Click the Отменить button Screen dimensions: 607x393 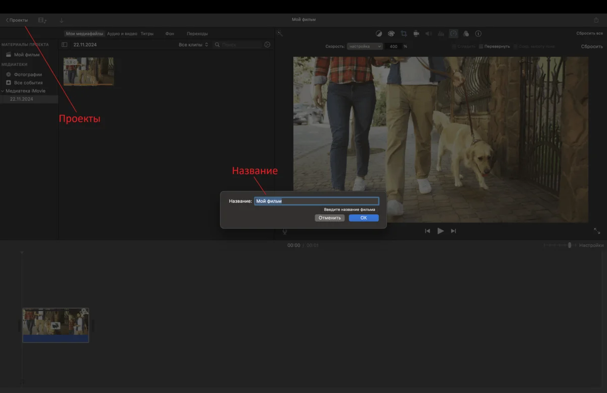329,218
